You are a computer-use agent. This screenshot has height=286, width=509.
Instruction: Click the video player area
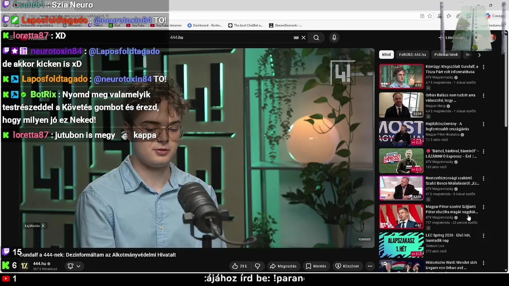click(x=197, y=148)
